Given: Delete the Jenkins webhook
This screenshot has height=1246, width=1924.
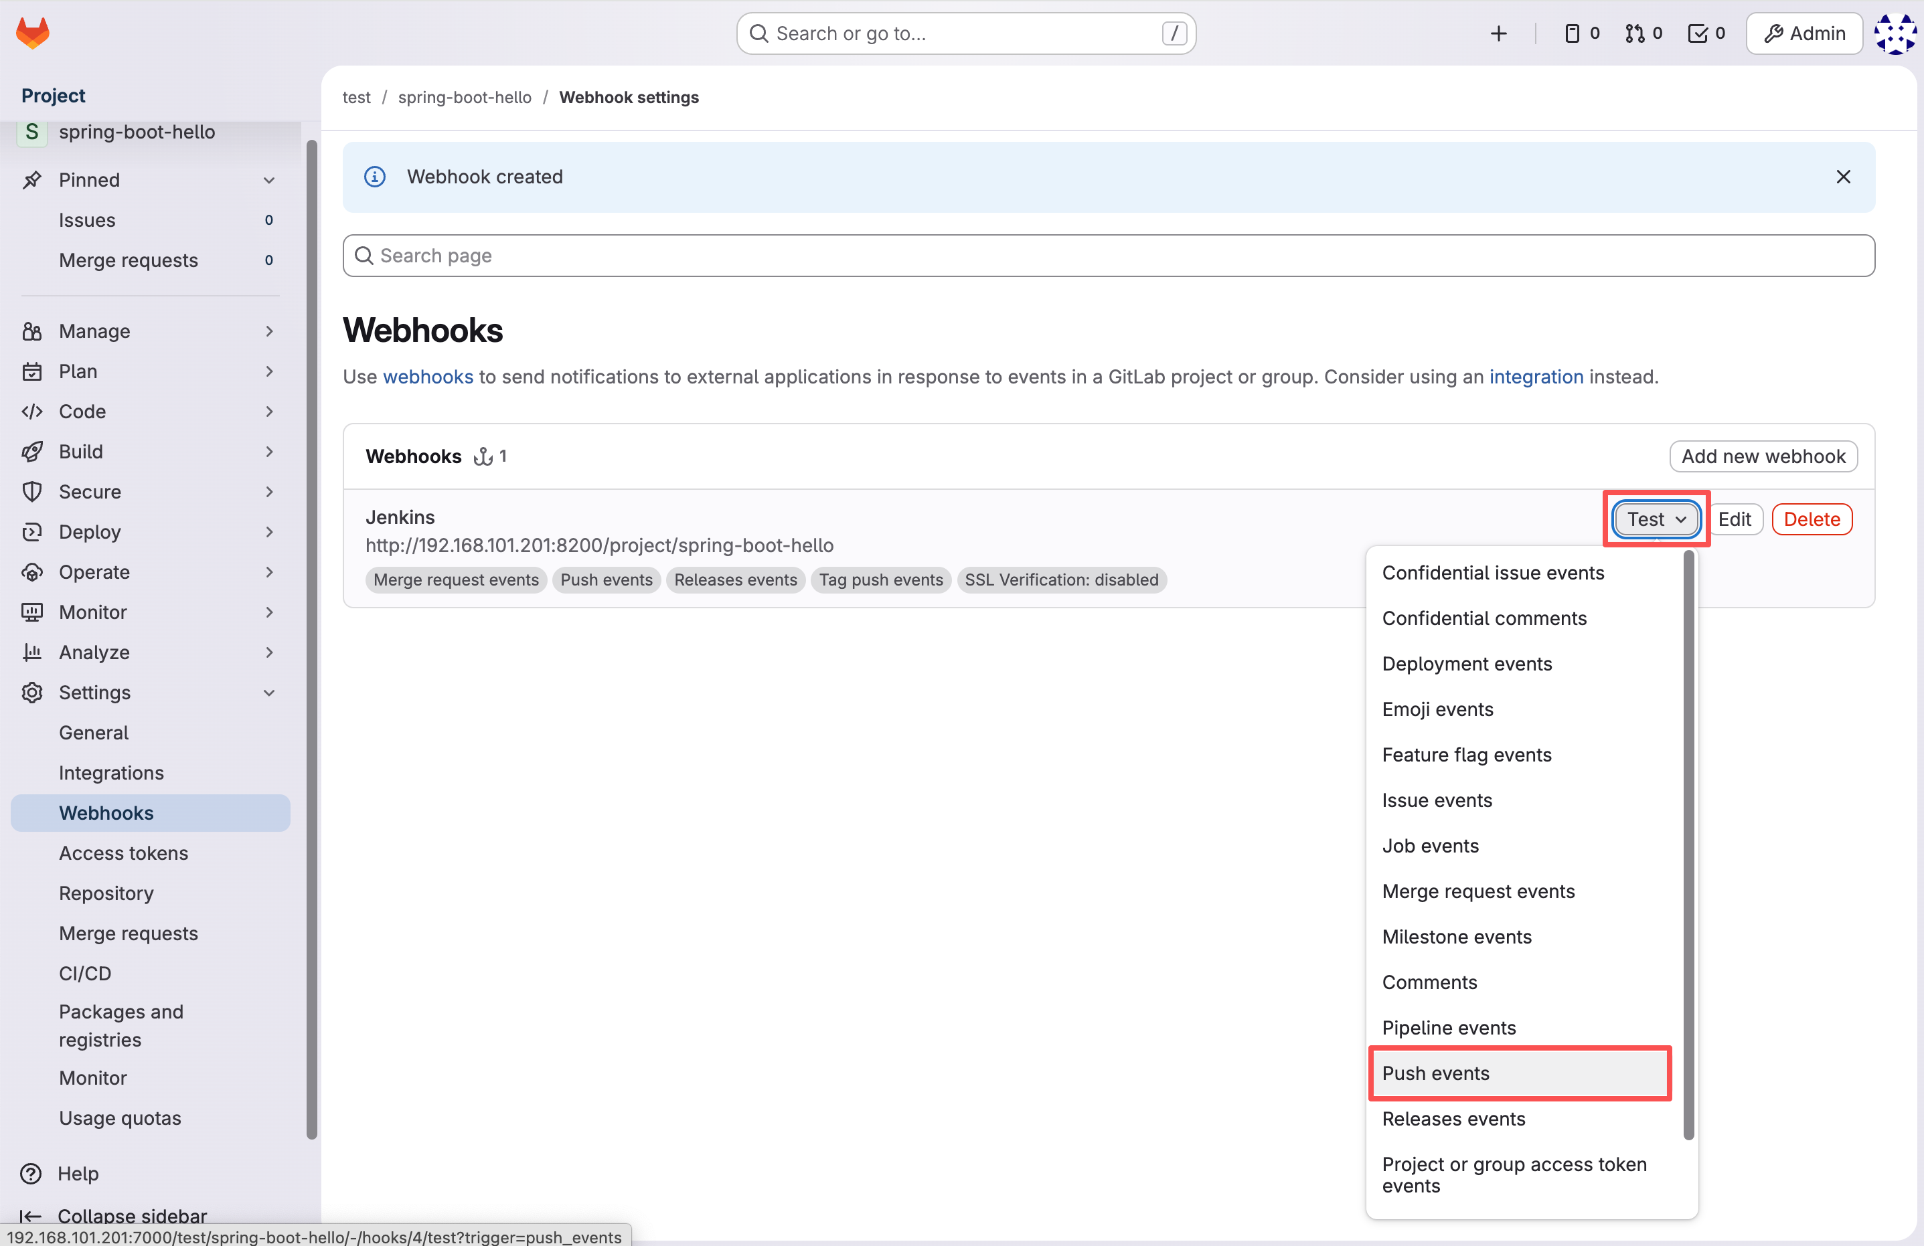Looking at the screenshot, I should (1812, 519).
